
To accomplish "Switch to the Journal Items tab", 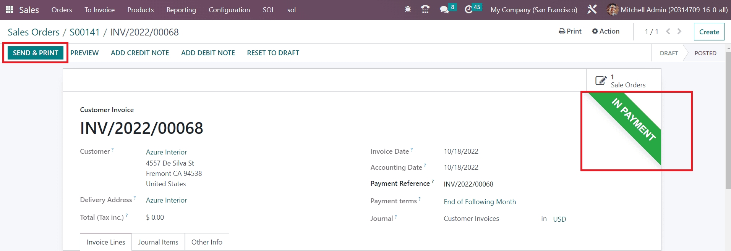I will (x=158, y=242).
